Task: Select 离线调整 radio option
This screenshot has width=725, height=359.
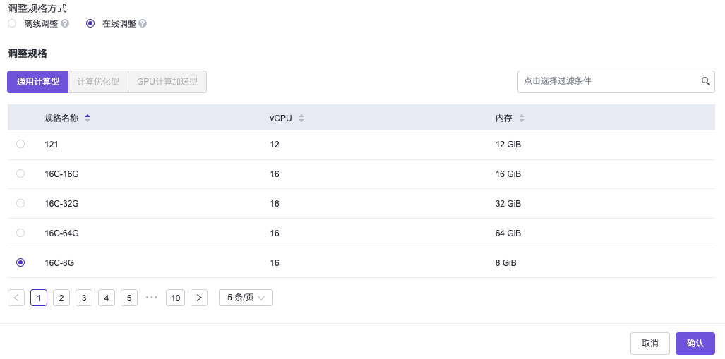Action: pyautogui.click(x=12, y=23)
